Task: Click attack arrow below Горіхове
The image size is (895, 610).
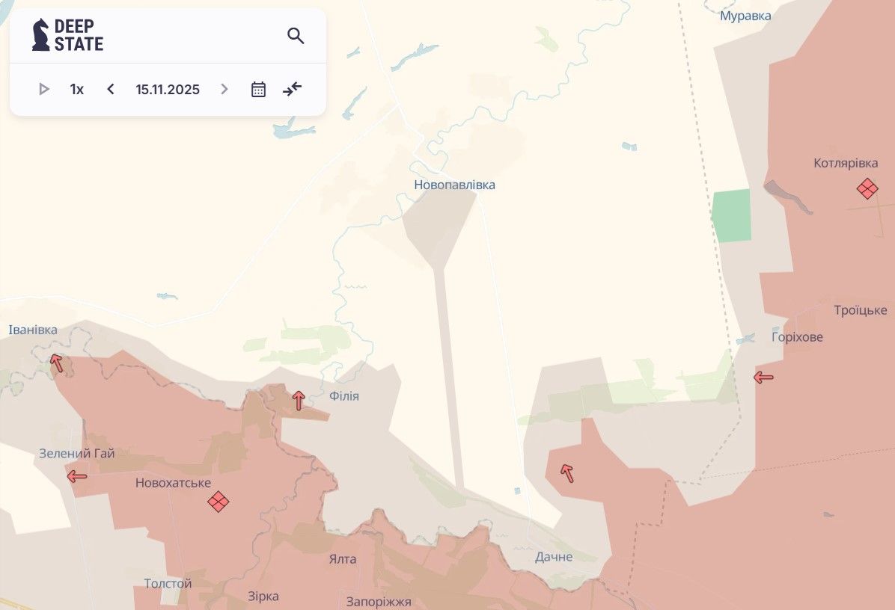Action: (x=763, y=378)
